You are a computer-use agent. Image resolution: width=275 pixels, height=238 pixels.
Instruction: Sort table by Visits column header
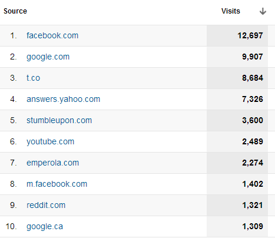[231, 11]
